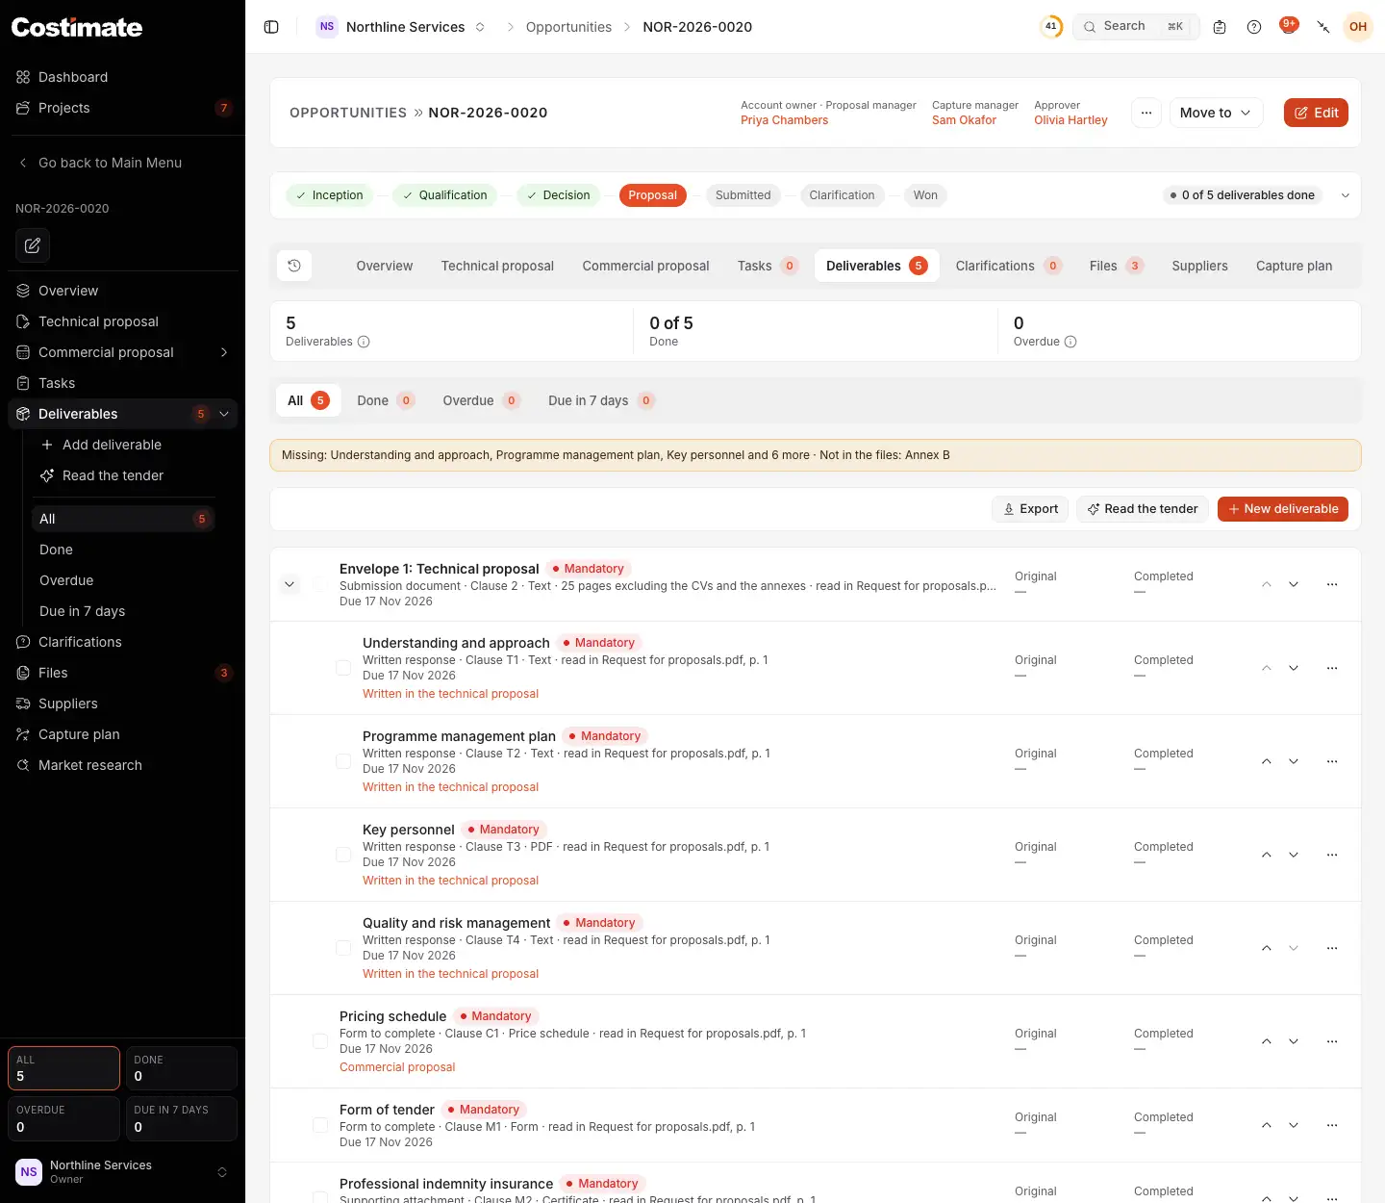The width and height of the screenshot is (1385, 1203).
Task: Open the history icon left of Overview tab
Action: (x=294, y=266)
